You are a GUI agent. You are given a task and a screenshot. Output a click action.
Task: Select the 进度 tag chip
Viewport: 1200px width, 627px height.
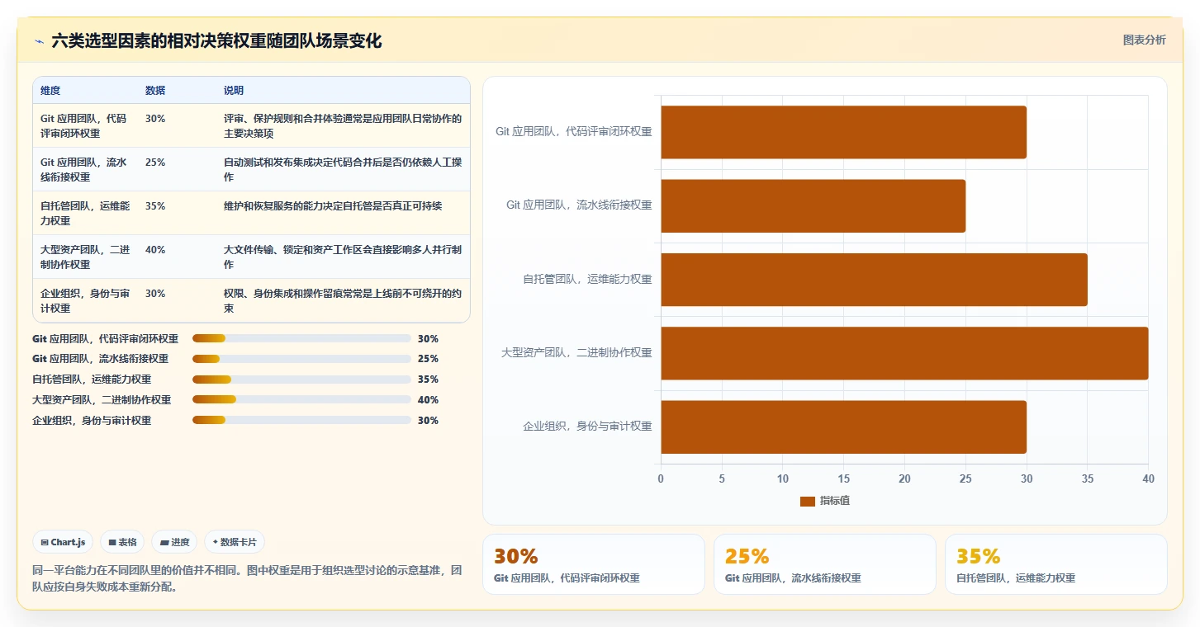(x=174, y=542)
